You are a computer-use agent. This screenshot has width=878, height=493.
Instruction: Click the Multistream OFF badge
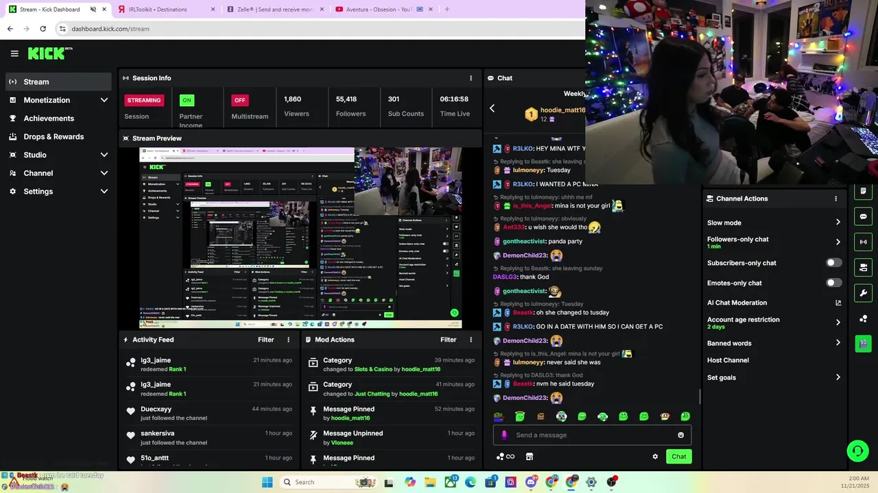[239, 100]
